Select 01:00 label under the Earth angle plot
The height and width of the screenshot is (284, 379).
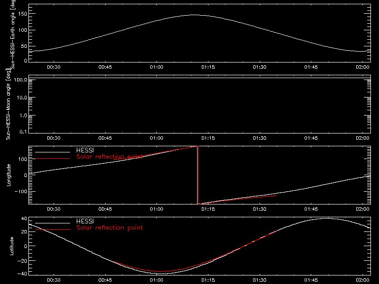[157, 67]
